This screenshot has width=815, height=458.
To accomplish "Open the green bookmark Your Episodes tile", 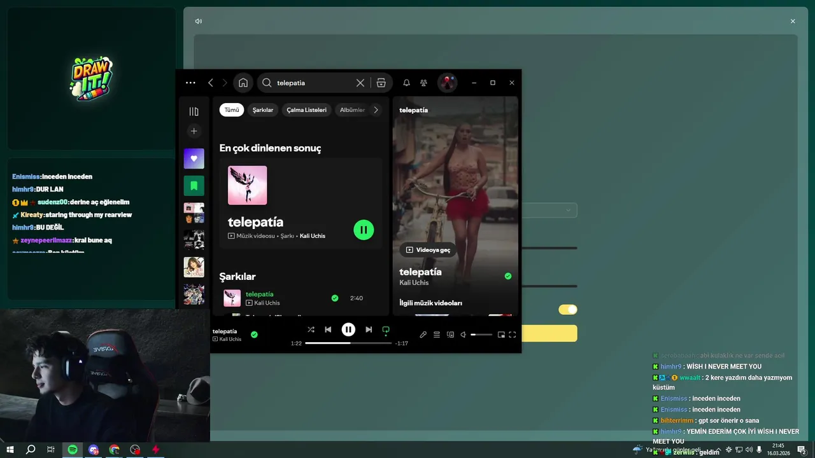I will (194, 186).
